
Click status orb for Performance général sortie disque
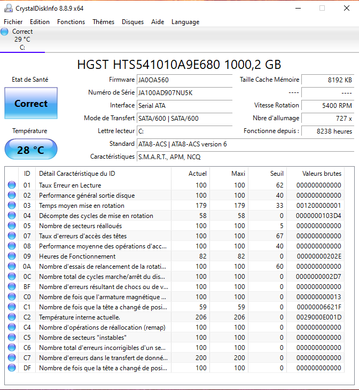tap(12, 195)
